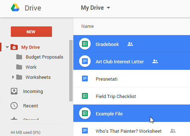This screenshot has width=190, height=136.
Task: Collapse the My Drive tree in sidebar
Action: coord(7,47)
